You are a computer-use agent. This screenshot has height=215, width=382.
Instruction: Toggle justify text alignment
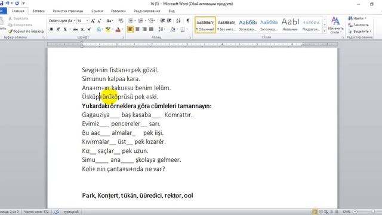point(151,29)
